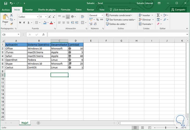
Task: Switch to the Datos tab
Action: click(x=79, y=10)
